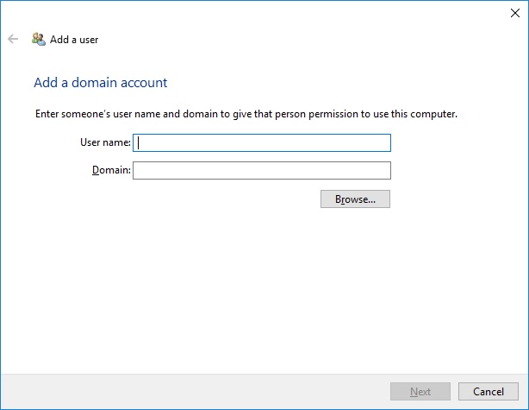Click the "Add a user" title text
The height and width of the screenshot is (410, 529).
tap(74, 40)
